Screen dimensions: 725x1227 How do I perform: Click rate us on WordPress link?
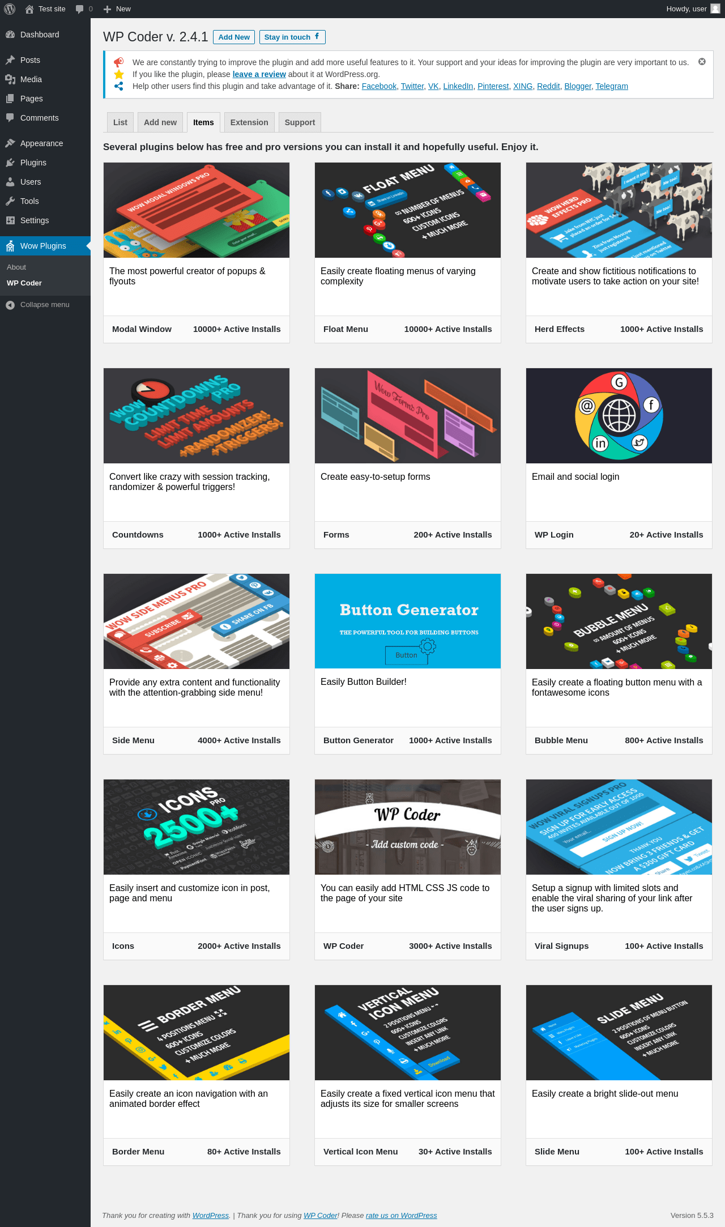(402, 1215)
